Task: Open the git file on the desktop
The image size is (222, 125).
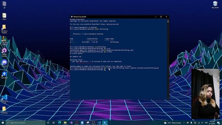Action: coord(4,5)
